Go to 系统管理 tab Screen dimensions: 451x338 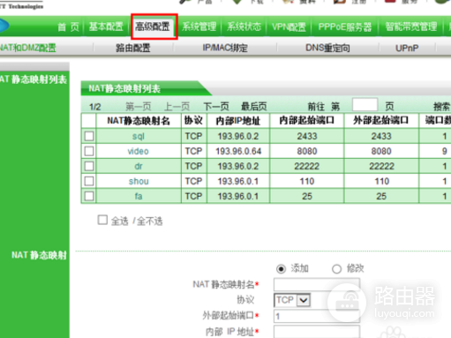(x=199, y=26)
